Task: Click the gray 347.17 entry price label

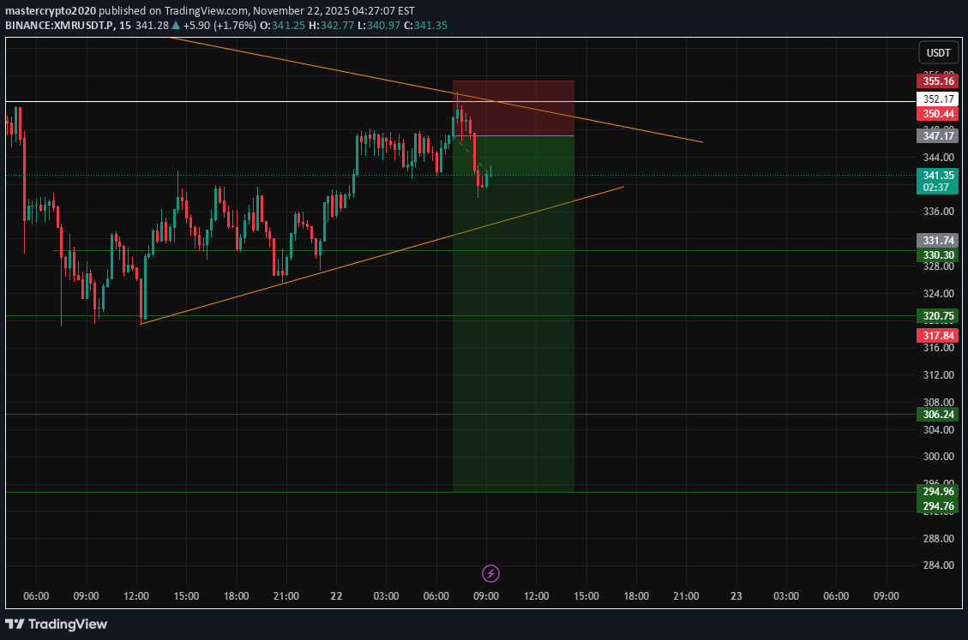Action: [936, 135]
